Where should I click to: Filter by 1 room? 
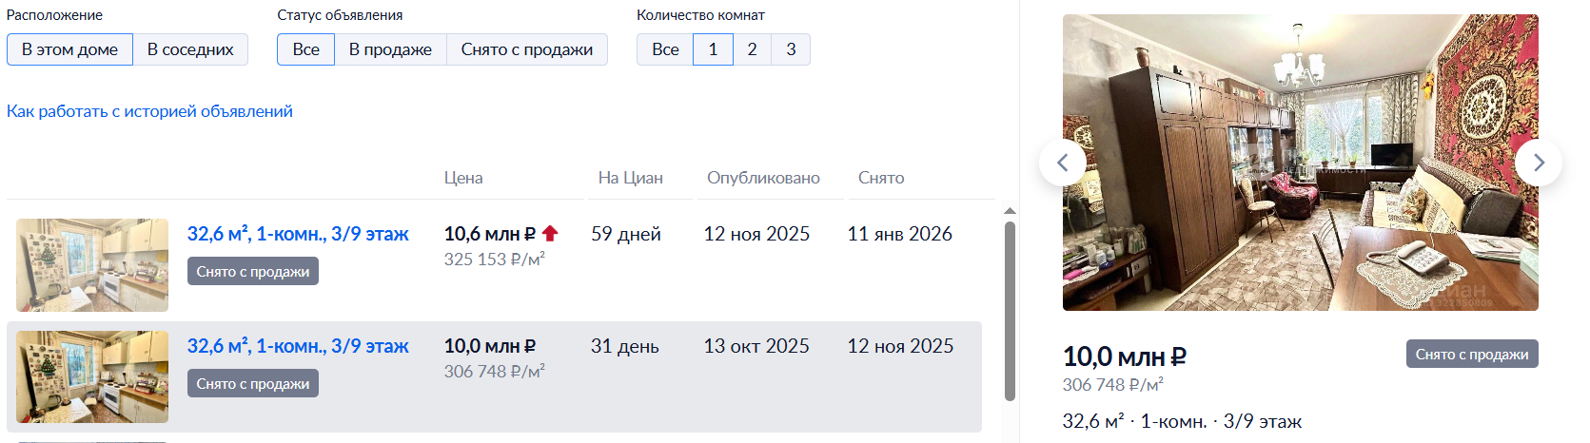point(713,49)
